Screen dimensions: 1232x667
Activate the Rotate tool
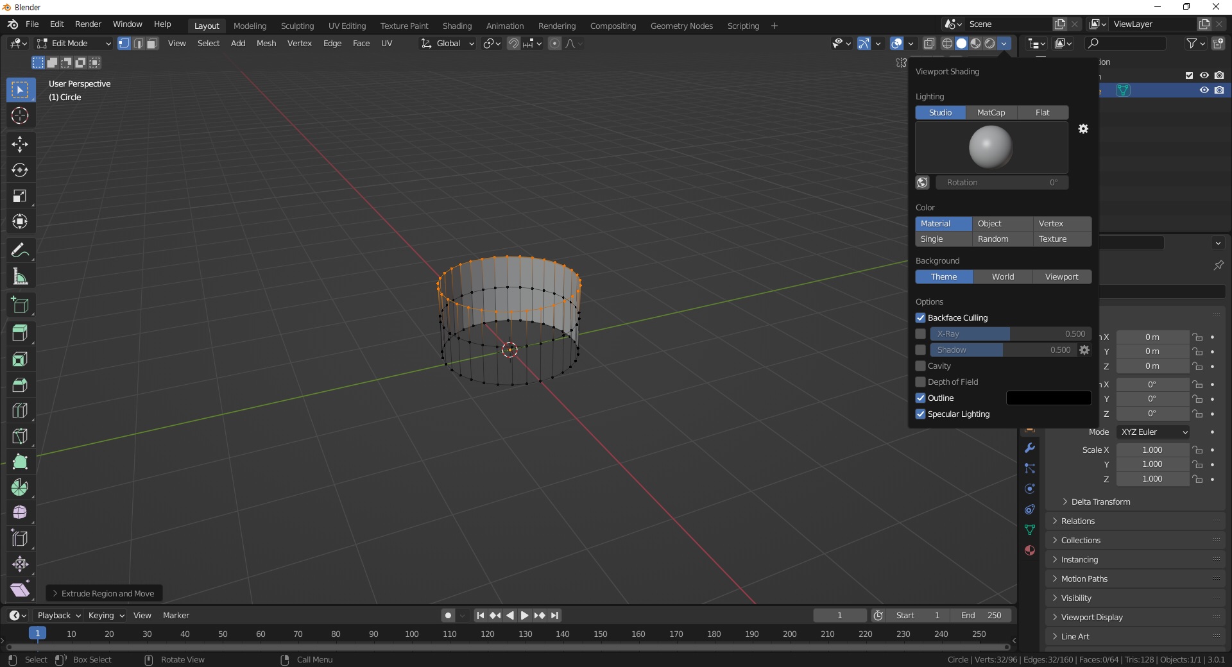pos(20,170)
